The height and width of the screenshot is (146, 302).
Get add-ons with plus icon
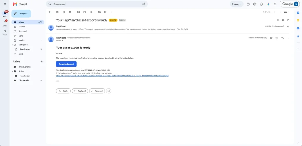(x=298, y=49)
